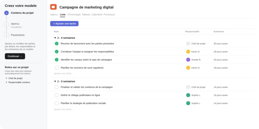Click the 30 jours avant due date
This screenshot has width=259, height=129.
pyautogui.click(x=221, y=44)
